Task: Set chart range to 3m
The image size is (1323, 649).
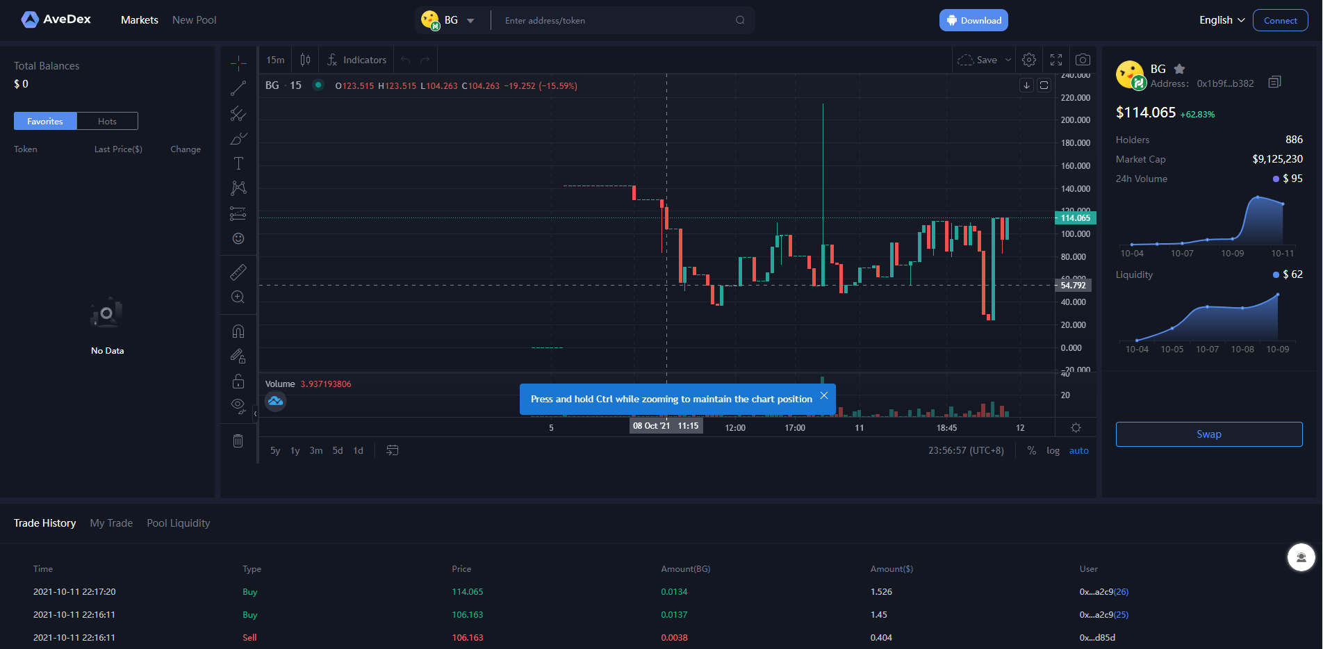Action: click(x=316, y=450)
